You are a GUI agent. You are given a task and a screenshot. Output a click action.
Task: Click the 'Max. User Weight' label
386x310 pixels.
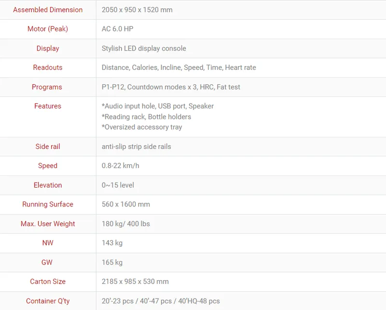click(x=48, y=224)
